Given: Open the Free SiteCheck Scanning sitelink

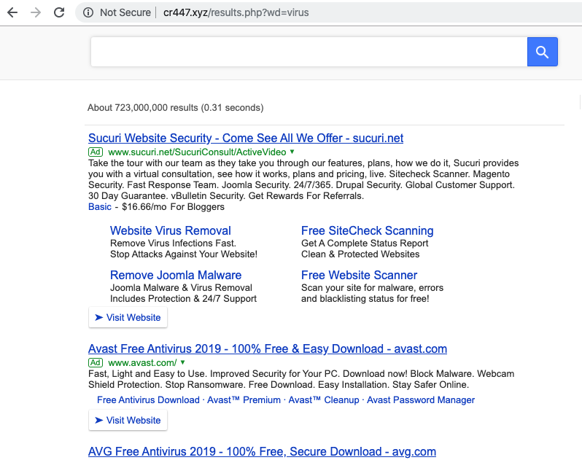Looking at the screenshot, I should pyautogui.click(x=367, y=230).
